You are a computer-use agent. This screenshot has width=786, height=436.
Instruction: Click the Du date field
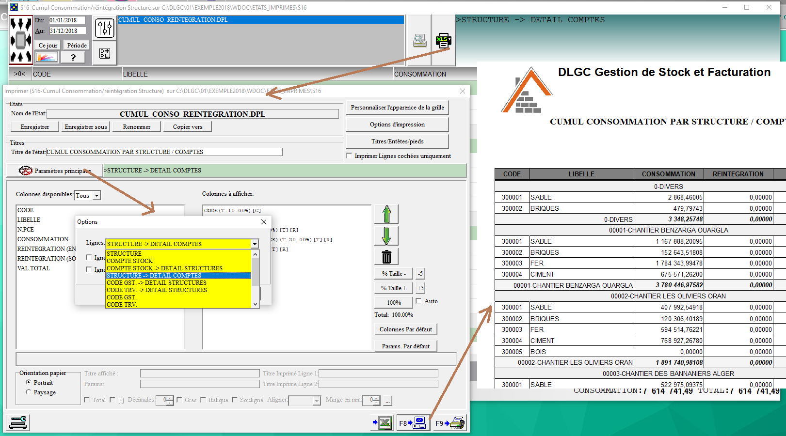(x=67, y=20)
